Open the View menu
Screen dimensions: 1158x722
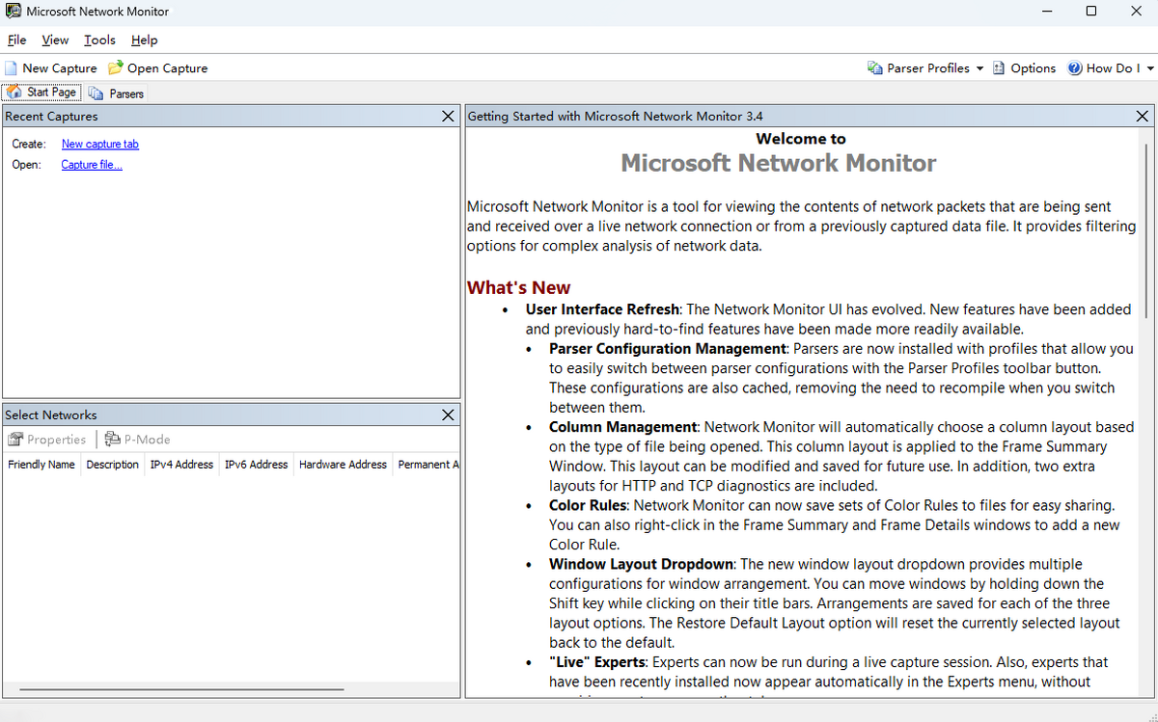coord(55,40)
